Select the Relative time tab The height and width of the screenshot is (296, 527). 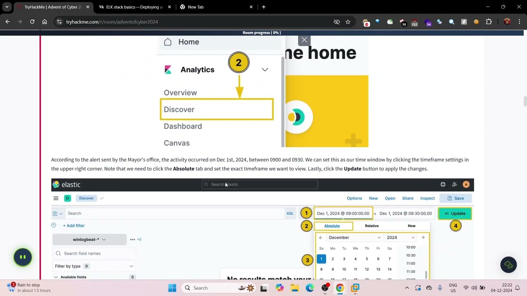click(372, 226)
